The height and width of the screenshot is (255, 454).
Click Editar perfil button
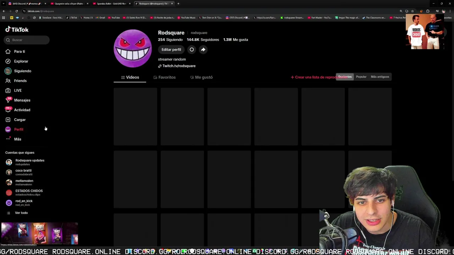click(171, 50)
